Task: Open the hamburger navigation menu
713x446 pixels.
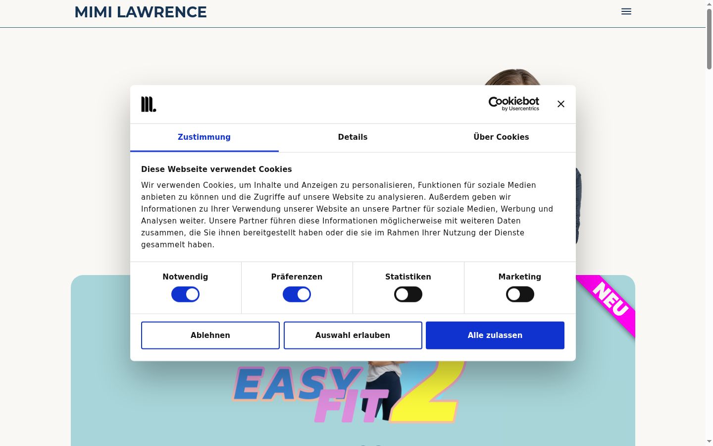Action: [626, 11]
